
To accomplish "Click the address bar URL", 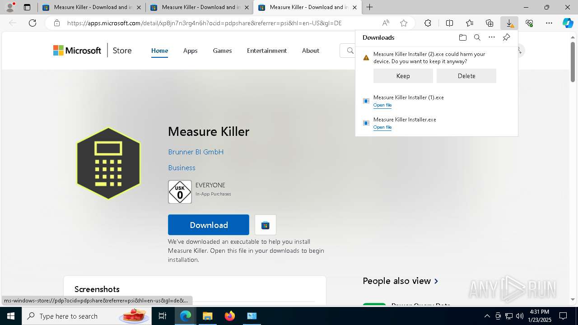I will [205, 23].
